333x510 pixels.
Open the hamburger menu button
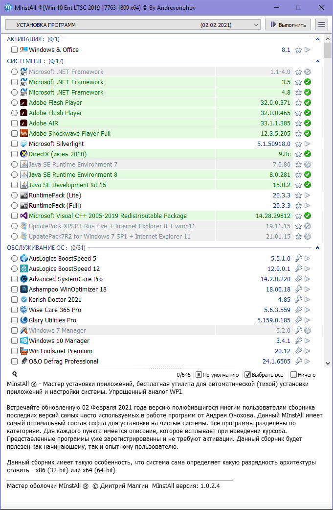(x=321, y=24)
